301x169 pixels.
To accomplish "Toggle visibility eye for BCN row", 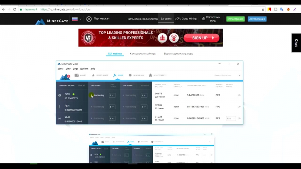I will coord(239,95).
